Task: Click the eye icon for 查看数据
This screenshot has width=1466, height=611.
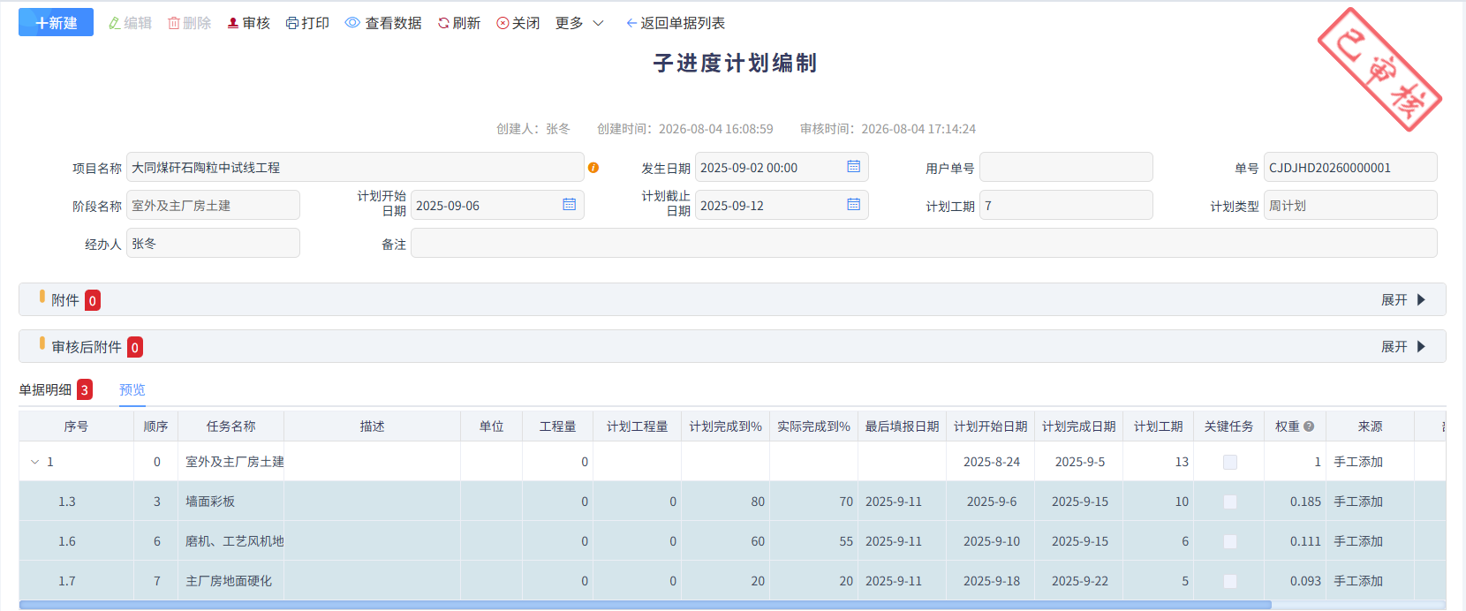Action: tap(352, 23)
